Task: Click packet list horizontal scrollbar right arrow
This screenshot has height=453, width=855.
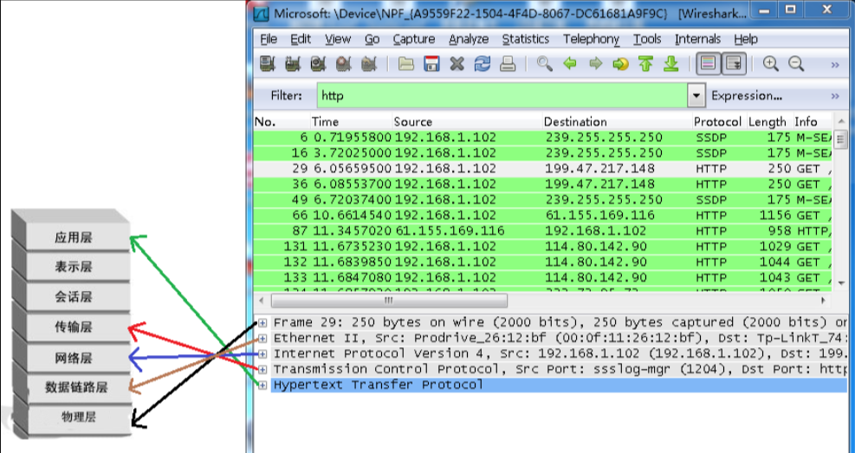Action: click(x=823, y=301)
